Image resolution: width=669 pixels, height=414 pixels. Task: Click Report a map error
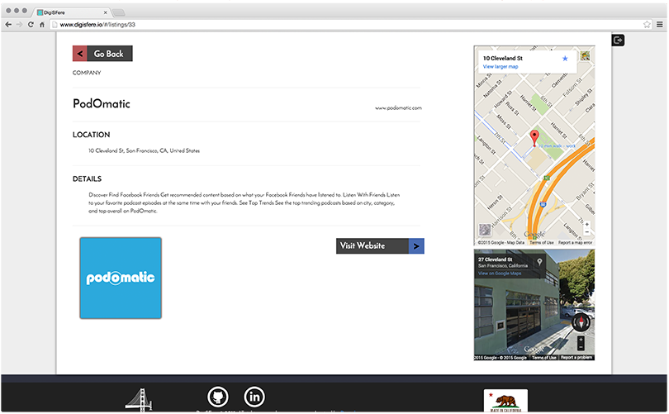[575, 242]
